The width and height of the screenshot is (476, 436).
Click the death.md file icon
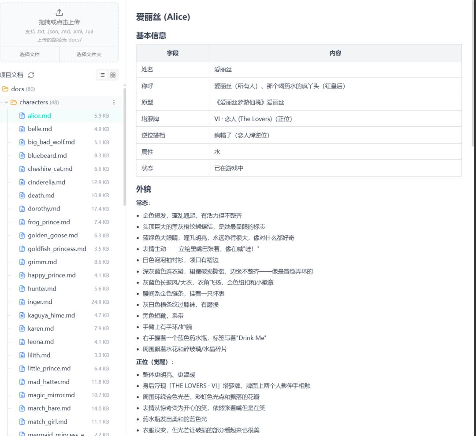22,196
